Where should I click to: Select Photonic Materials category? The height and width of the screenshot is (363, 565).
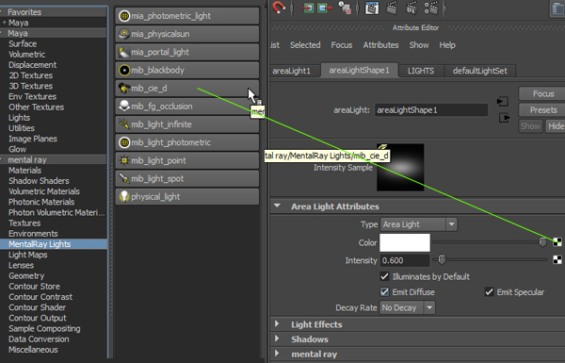(41, 202)
